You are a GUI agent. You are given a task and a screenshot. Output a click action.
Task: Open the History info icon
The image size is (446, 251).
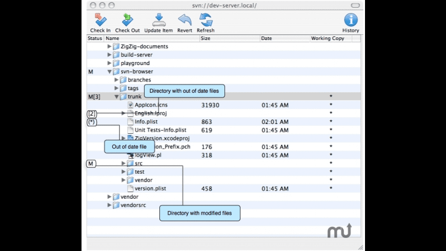(351, 20)
